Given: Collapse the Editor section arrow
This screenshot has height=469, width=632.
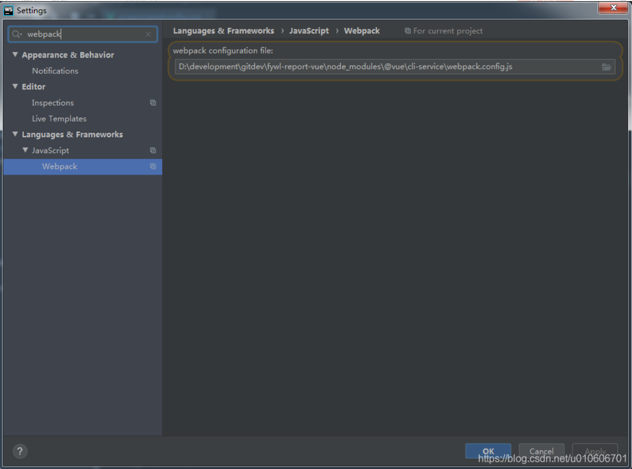Looking at the screenshot, I should pos(15,86).
